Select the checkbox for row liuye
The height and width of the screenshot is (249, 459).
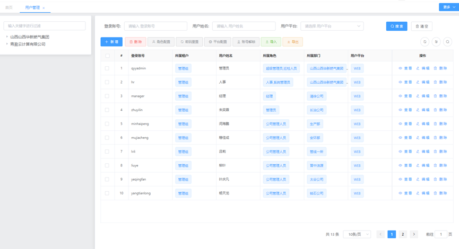click(107, 165)
